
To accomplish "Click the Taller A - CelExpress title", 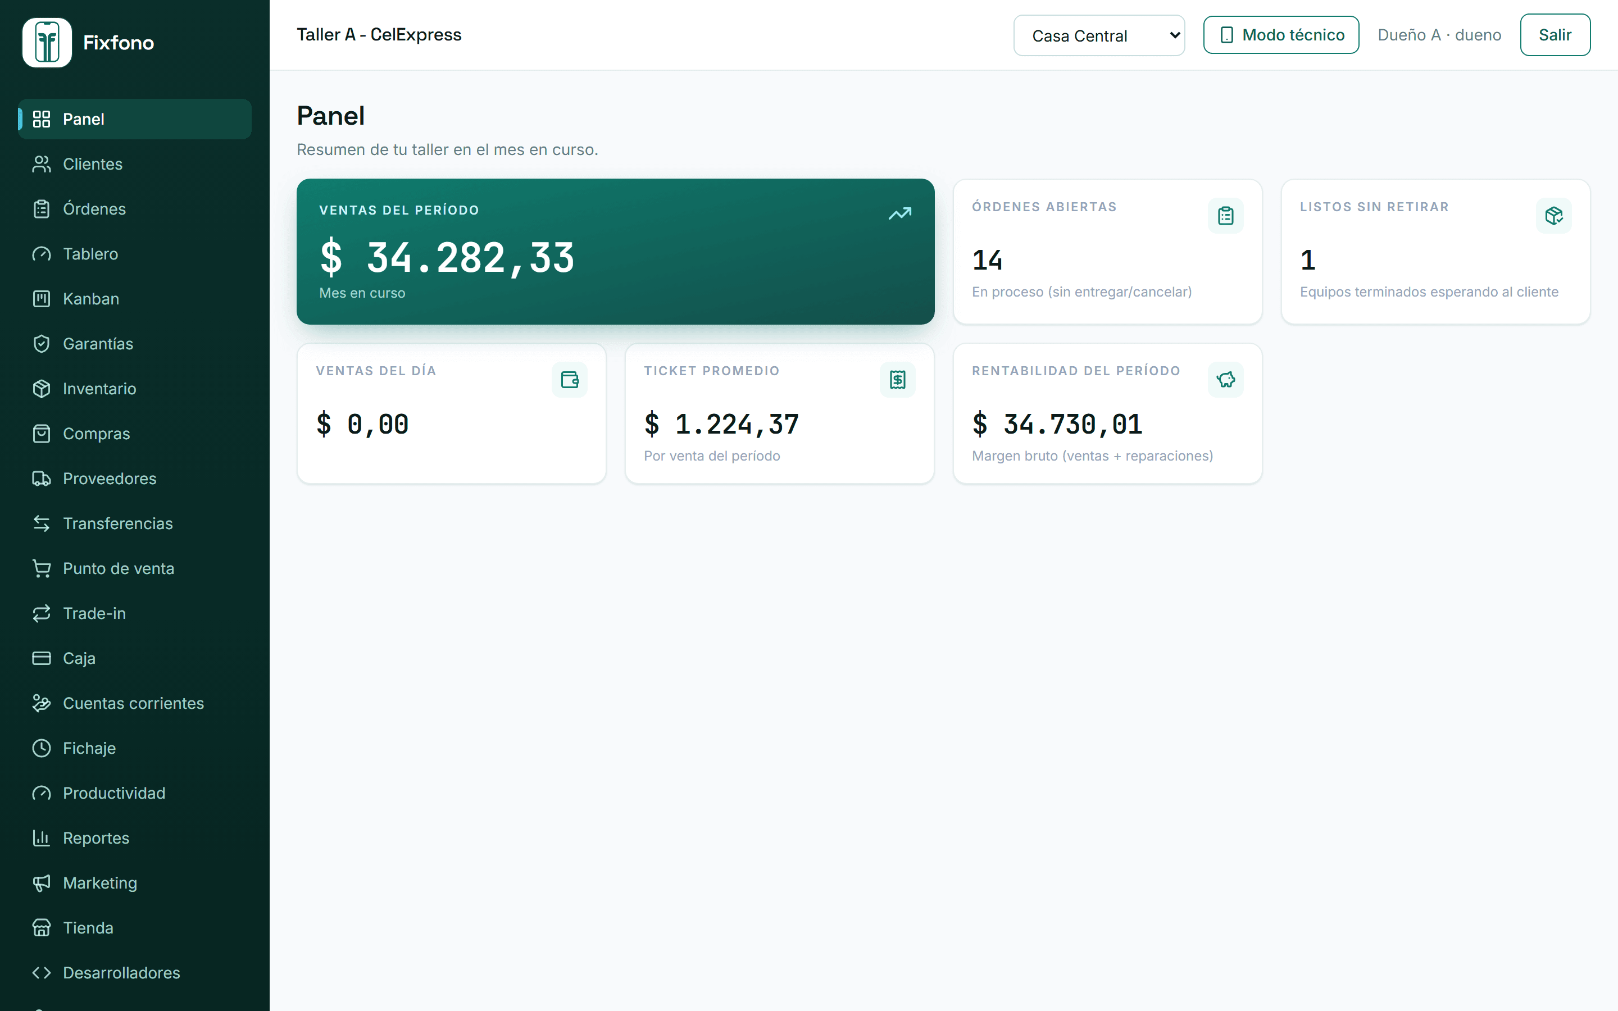I will pyautogui.click(x=379, y=35).
